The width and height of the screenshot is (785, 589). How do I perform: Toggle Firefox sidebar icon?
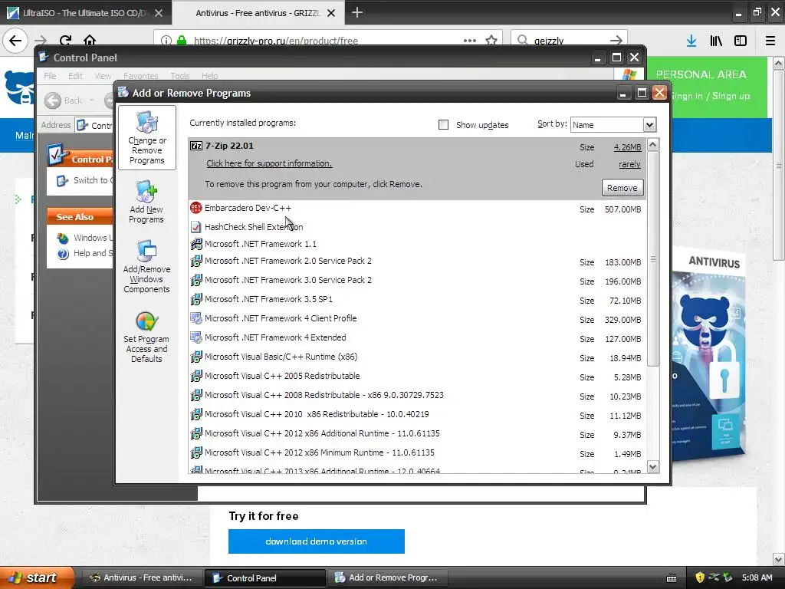click(x=741, y=41)
